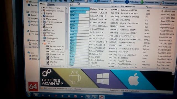177x99 pixels.
Task: Click the Початок (Start) toolbar button
Action: [77, 1]
